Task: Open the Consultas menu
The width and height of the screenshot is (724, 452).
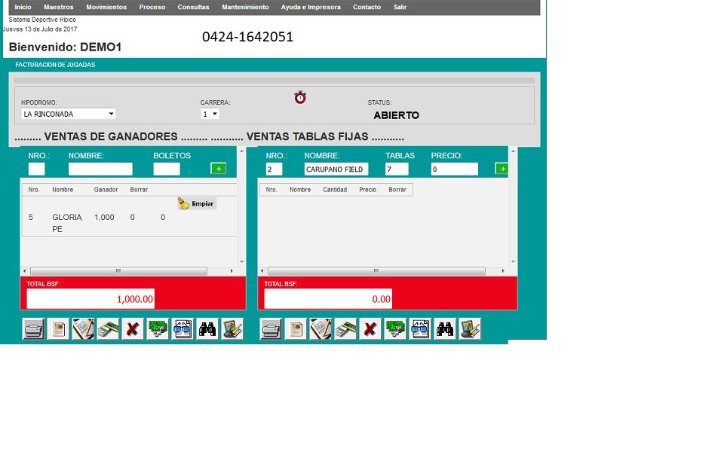Action: click(x=193, y=7)
